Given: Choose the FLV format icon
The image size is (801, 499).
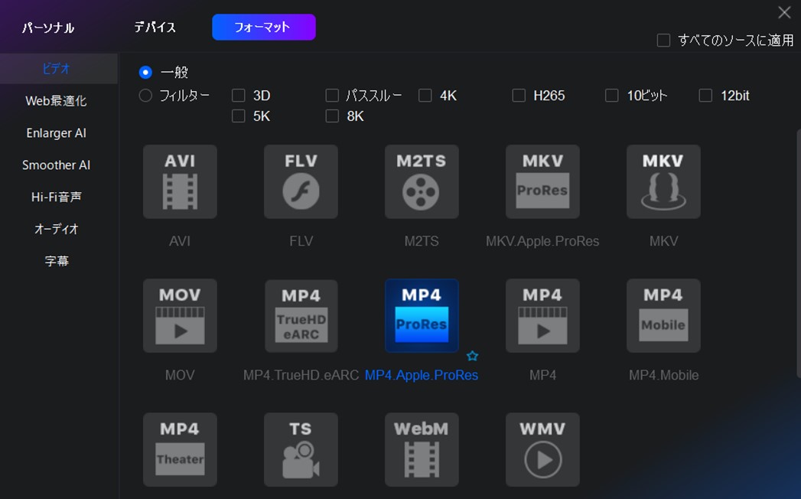Looking at the screenshot, I should 301,181.
